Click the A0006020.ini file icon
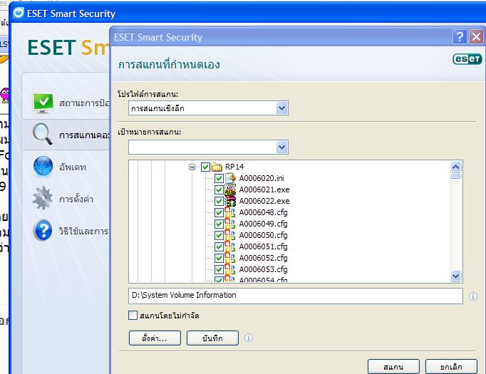The width and height of the screenshot is (486, 374). point(230,178)
